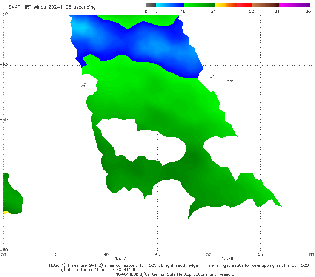This screenshot has width=315, height=277.
Task: Click the longitude axis label "40"
Action: [106, 254]
